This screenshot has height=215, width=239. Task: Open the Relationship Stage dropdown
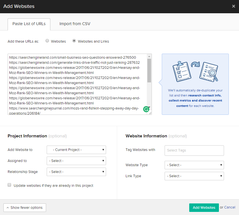coord(76,172)
